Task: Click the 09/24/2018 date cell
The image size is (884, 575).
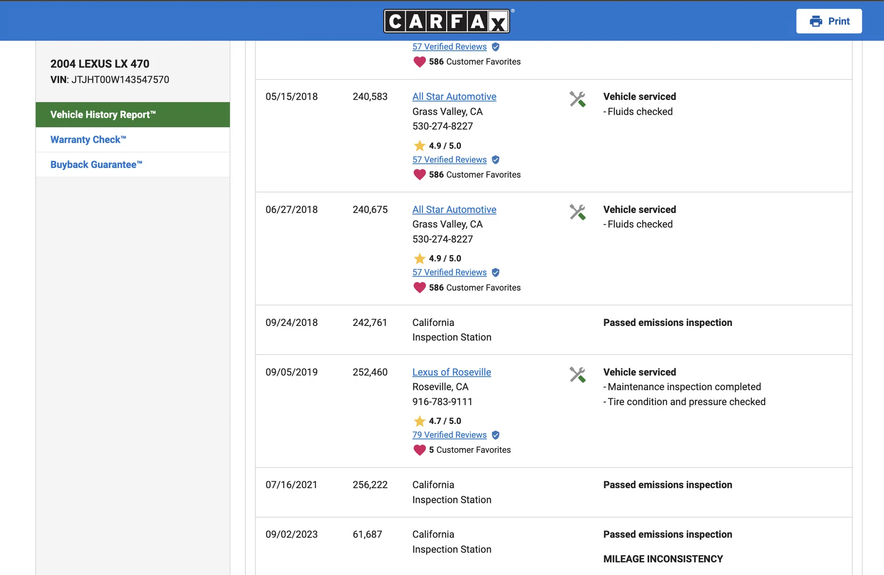Action: click(x=291, y=323)
